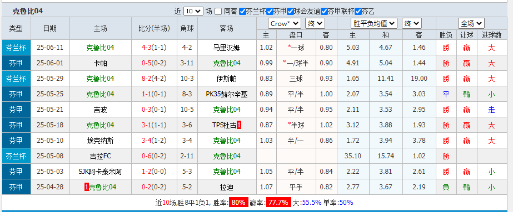513x212 pixels.
Task: Click the 克鲁比04 table title
Action: pyautogui.click(x=27, y=12)
